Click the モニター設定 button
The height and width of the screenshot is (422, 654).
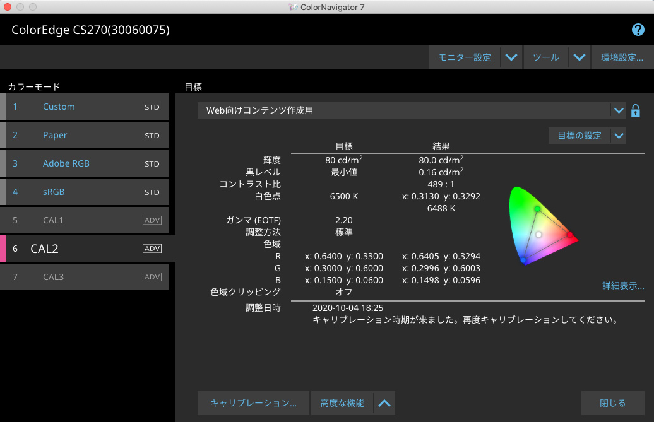tap(465, 57)
